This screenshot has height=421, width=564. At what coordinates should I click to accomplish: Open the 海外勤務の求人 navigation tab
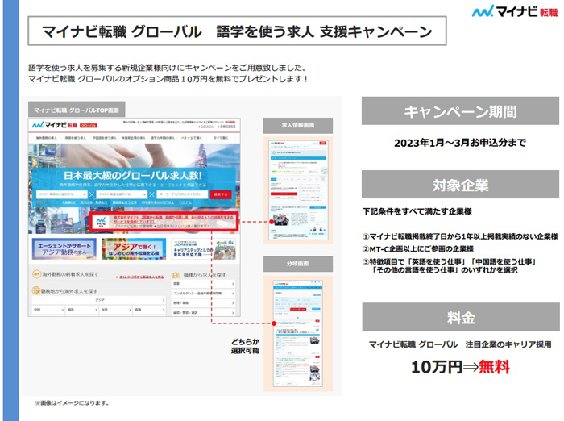coord(46,138)
